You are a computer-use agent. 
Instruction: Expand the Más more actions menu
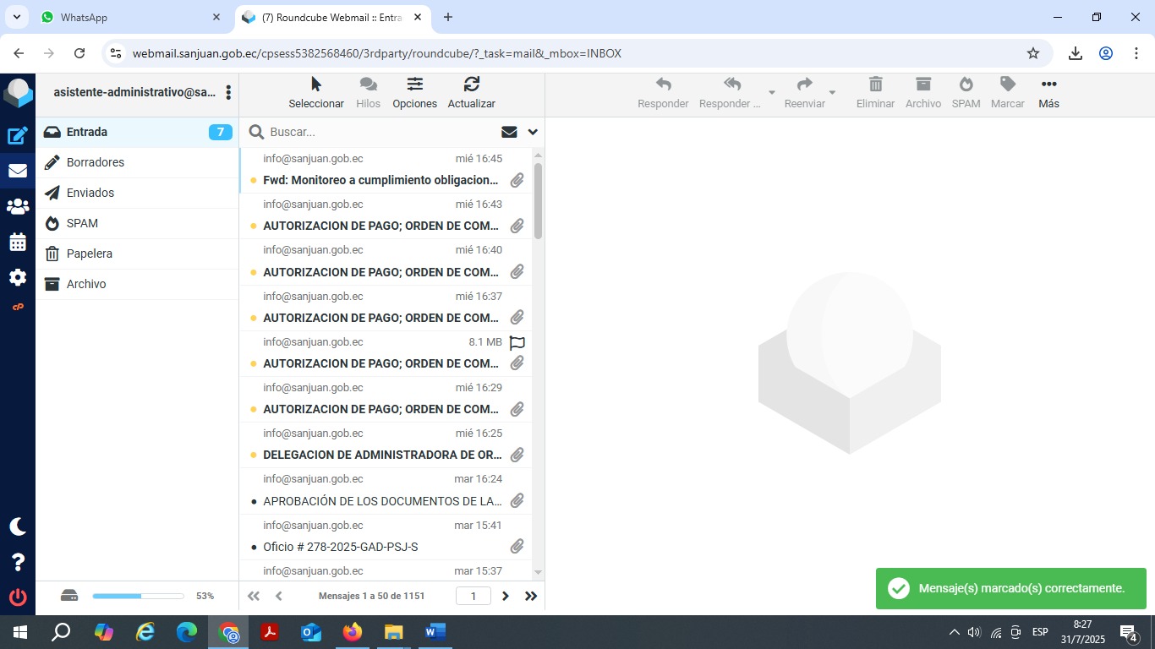(x=1048, y=92)
